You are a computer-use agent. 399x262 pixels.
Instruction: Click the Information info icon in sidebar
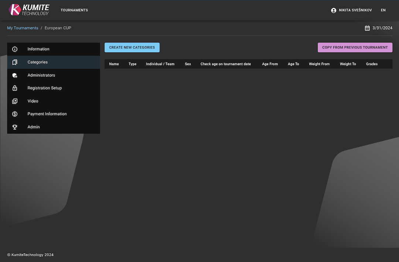tap(15, 49)
